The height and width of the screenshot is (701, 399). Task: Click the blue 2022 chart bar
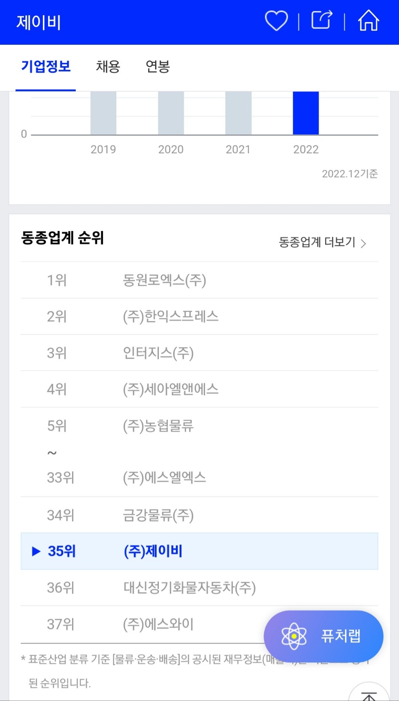tap(306, 113)
